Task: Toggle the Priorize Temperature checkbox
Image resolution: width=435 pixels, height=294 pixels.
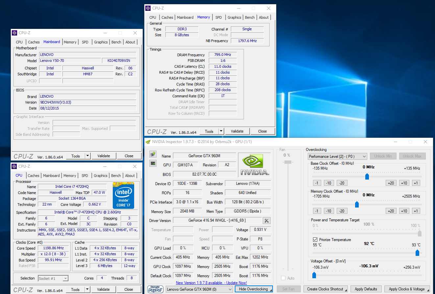Action: [315, 240]
